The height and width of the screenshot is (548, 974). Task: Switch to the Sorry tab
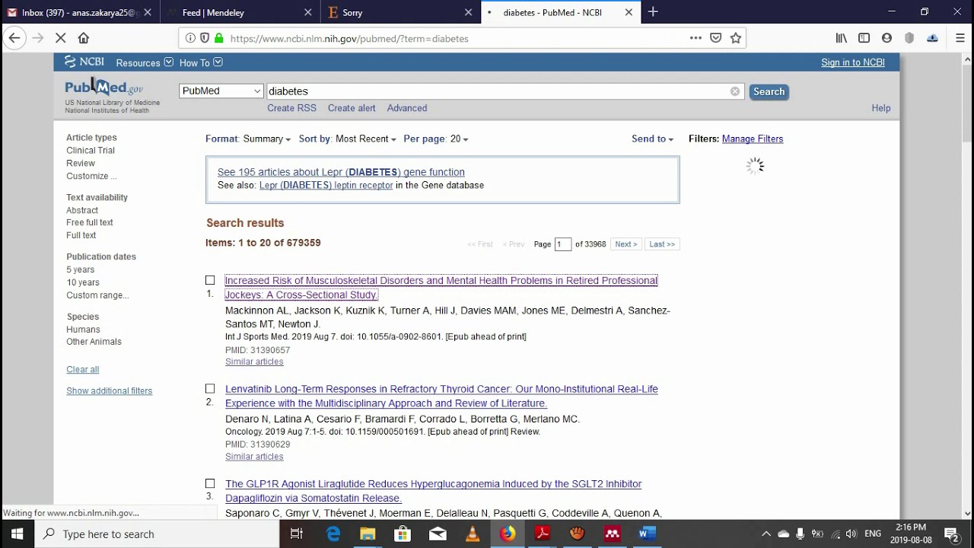(399, 12)
